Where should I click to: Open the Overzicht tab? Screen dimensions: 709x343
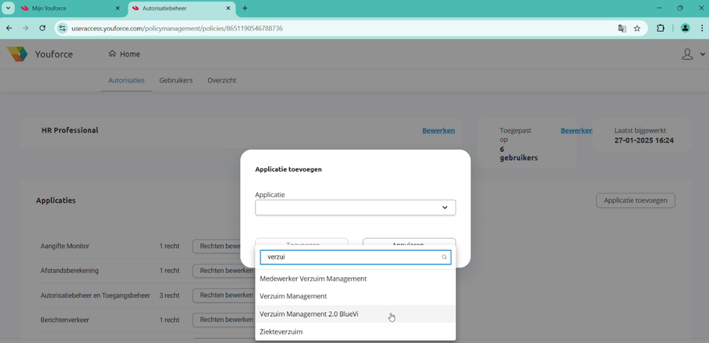[221, 80]
